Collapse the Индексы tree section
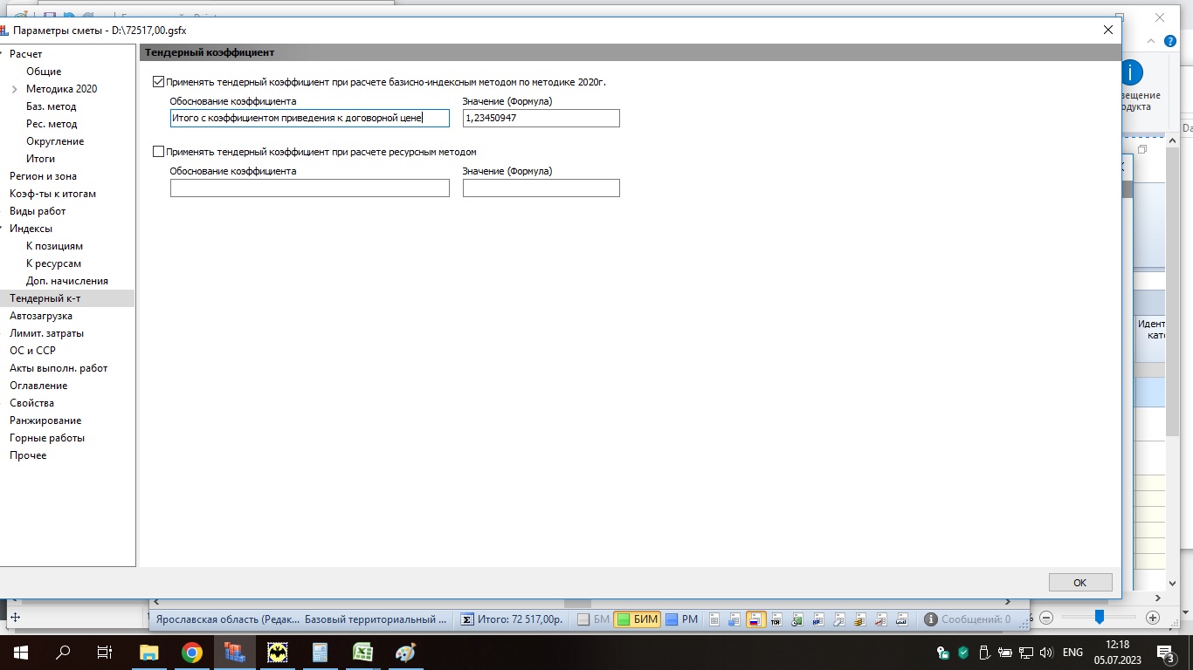This screenshot has height=670, width=1193. tap(3, 229)
